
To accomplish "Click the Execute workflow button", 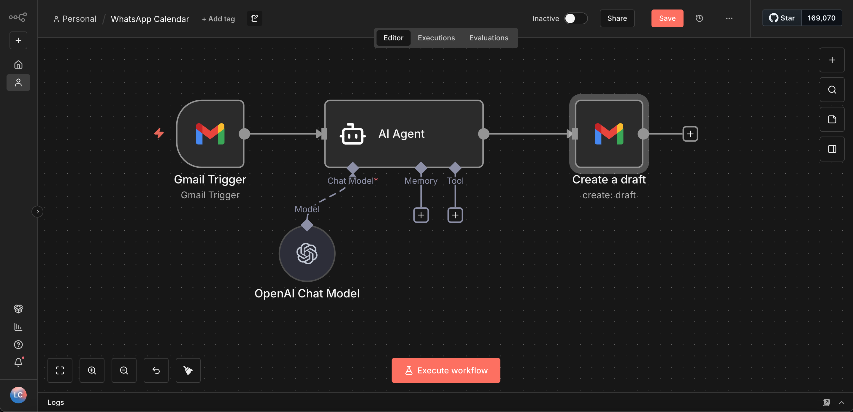I will (445, 370).
